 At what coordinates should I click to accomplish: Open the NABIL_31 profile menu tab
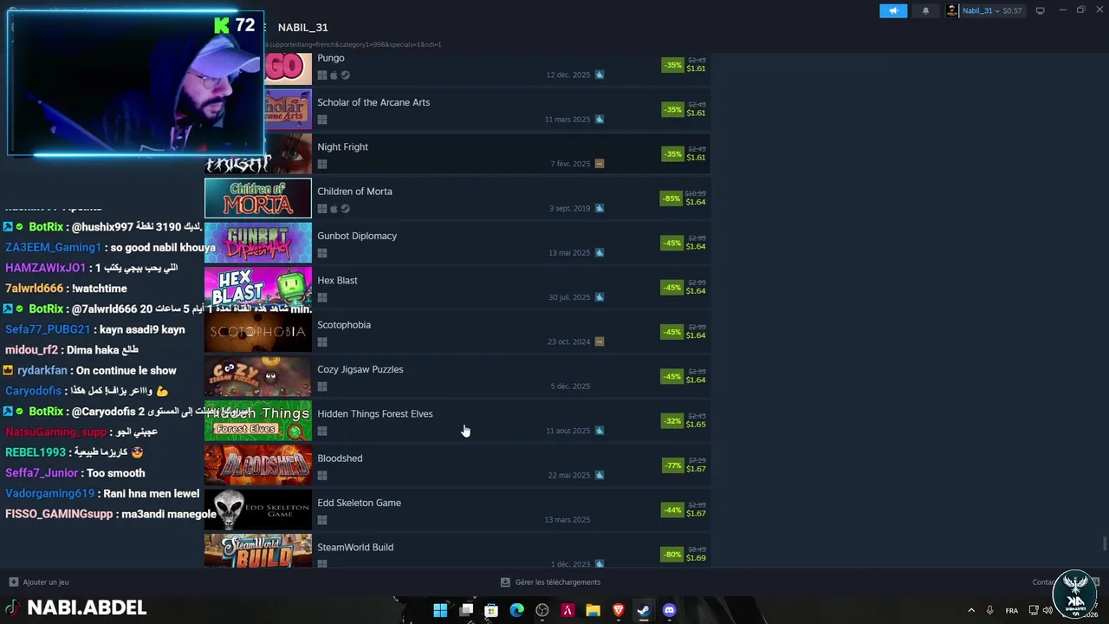(302, 28)
